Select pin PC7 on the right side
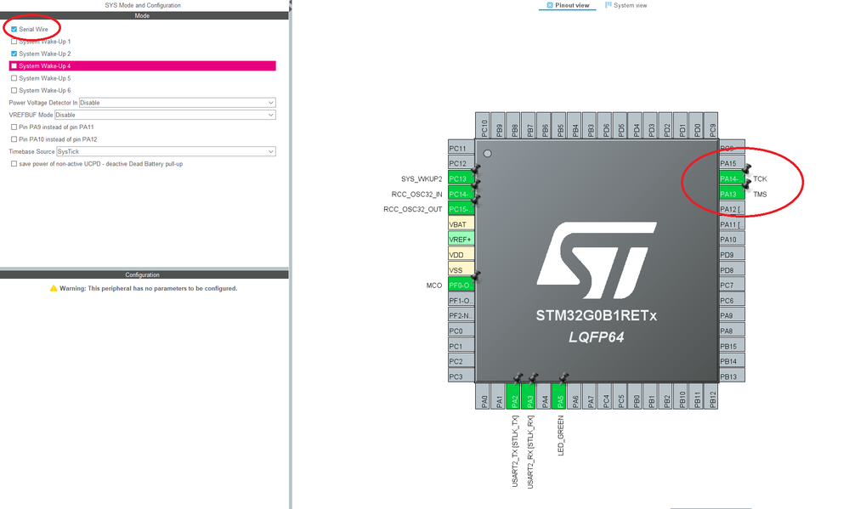The height and width of the screenshot is (509, 849). coord(732,286)
